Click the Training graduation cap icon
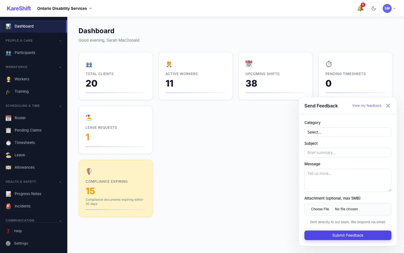Screen dimensions: 404x253 point(8,92)
